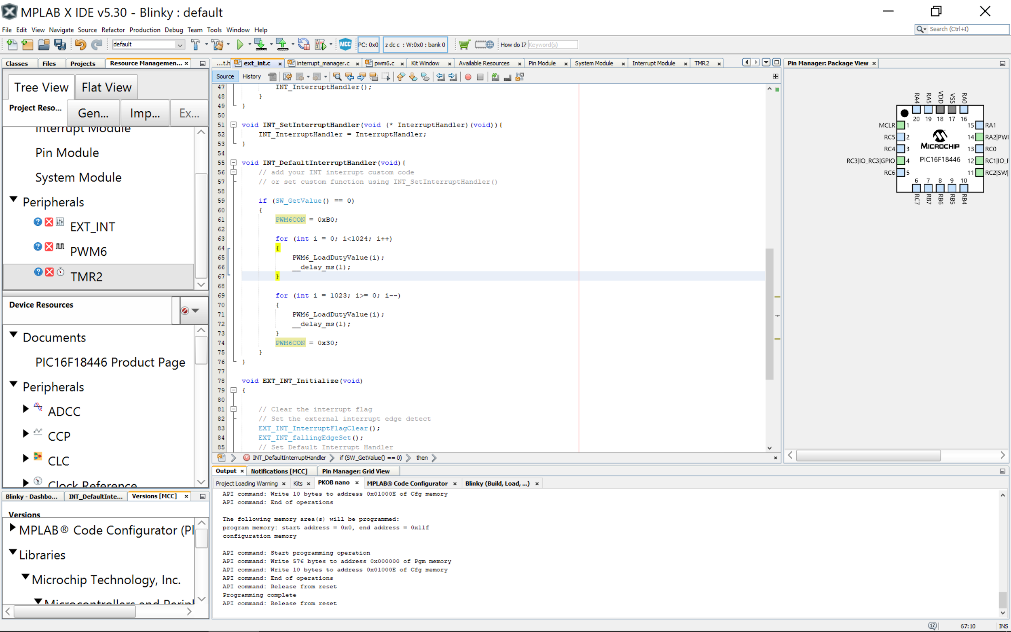The image size is (1011, 632).
Task: Click the Save All toolbar icon
Action: (x=60, y=45)
